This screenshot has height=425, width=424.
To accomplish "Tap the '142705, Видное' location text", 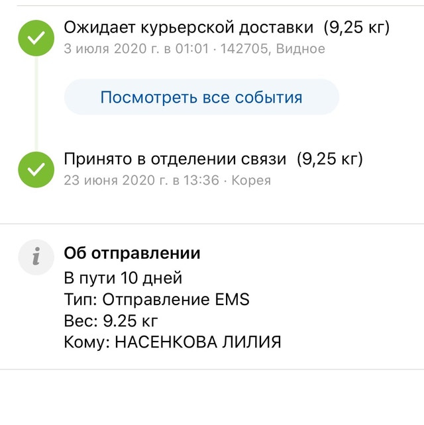I will (273, 49).
